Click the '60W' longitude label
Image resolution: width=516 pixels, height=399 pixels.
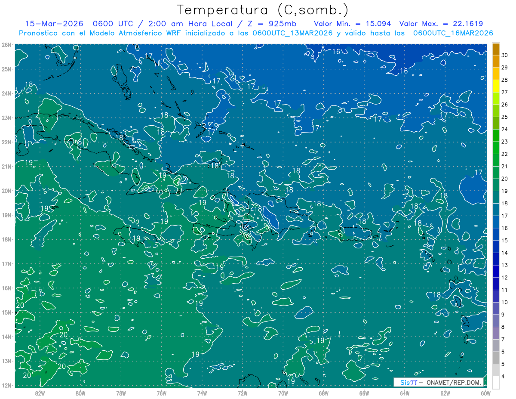485,393
